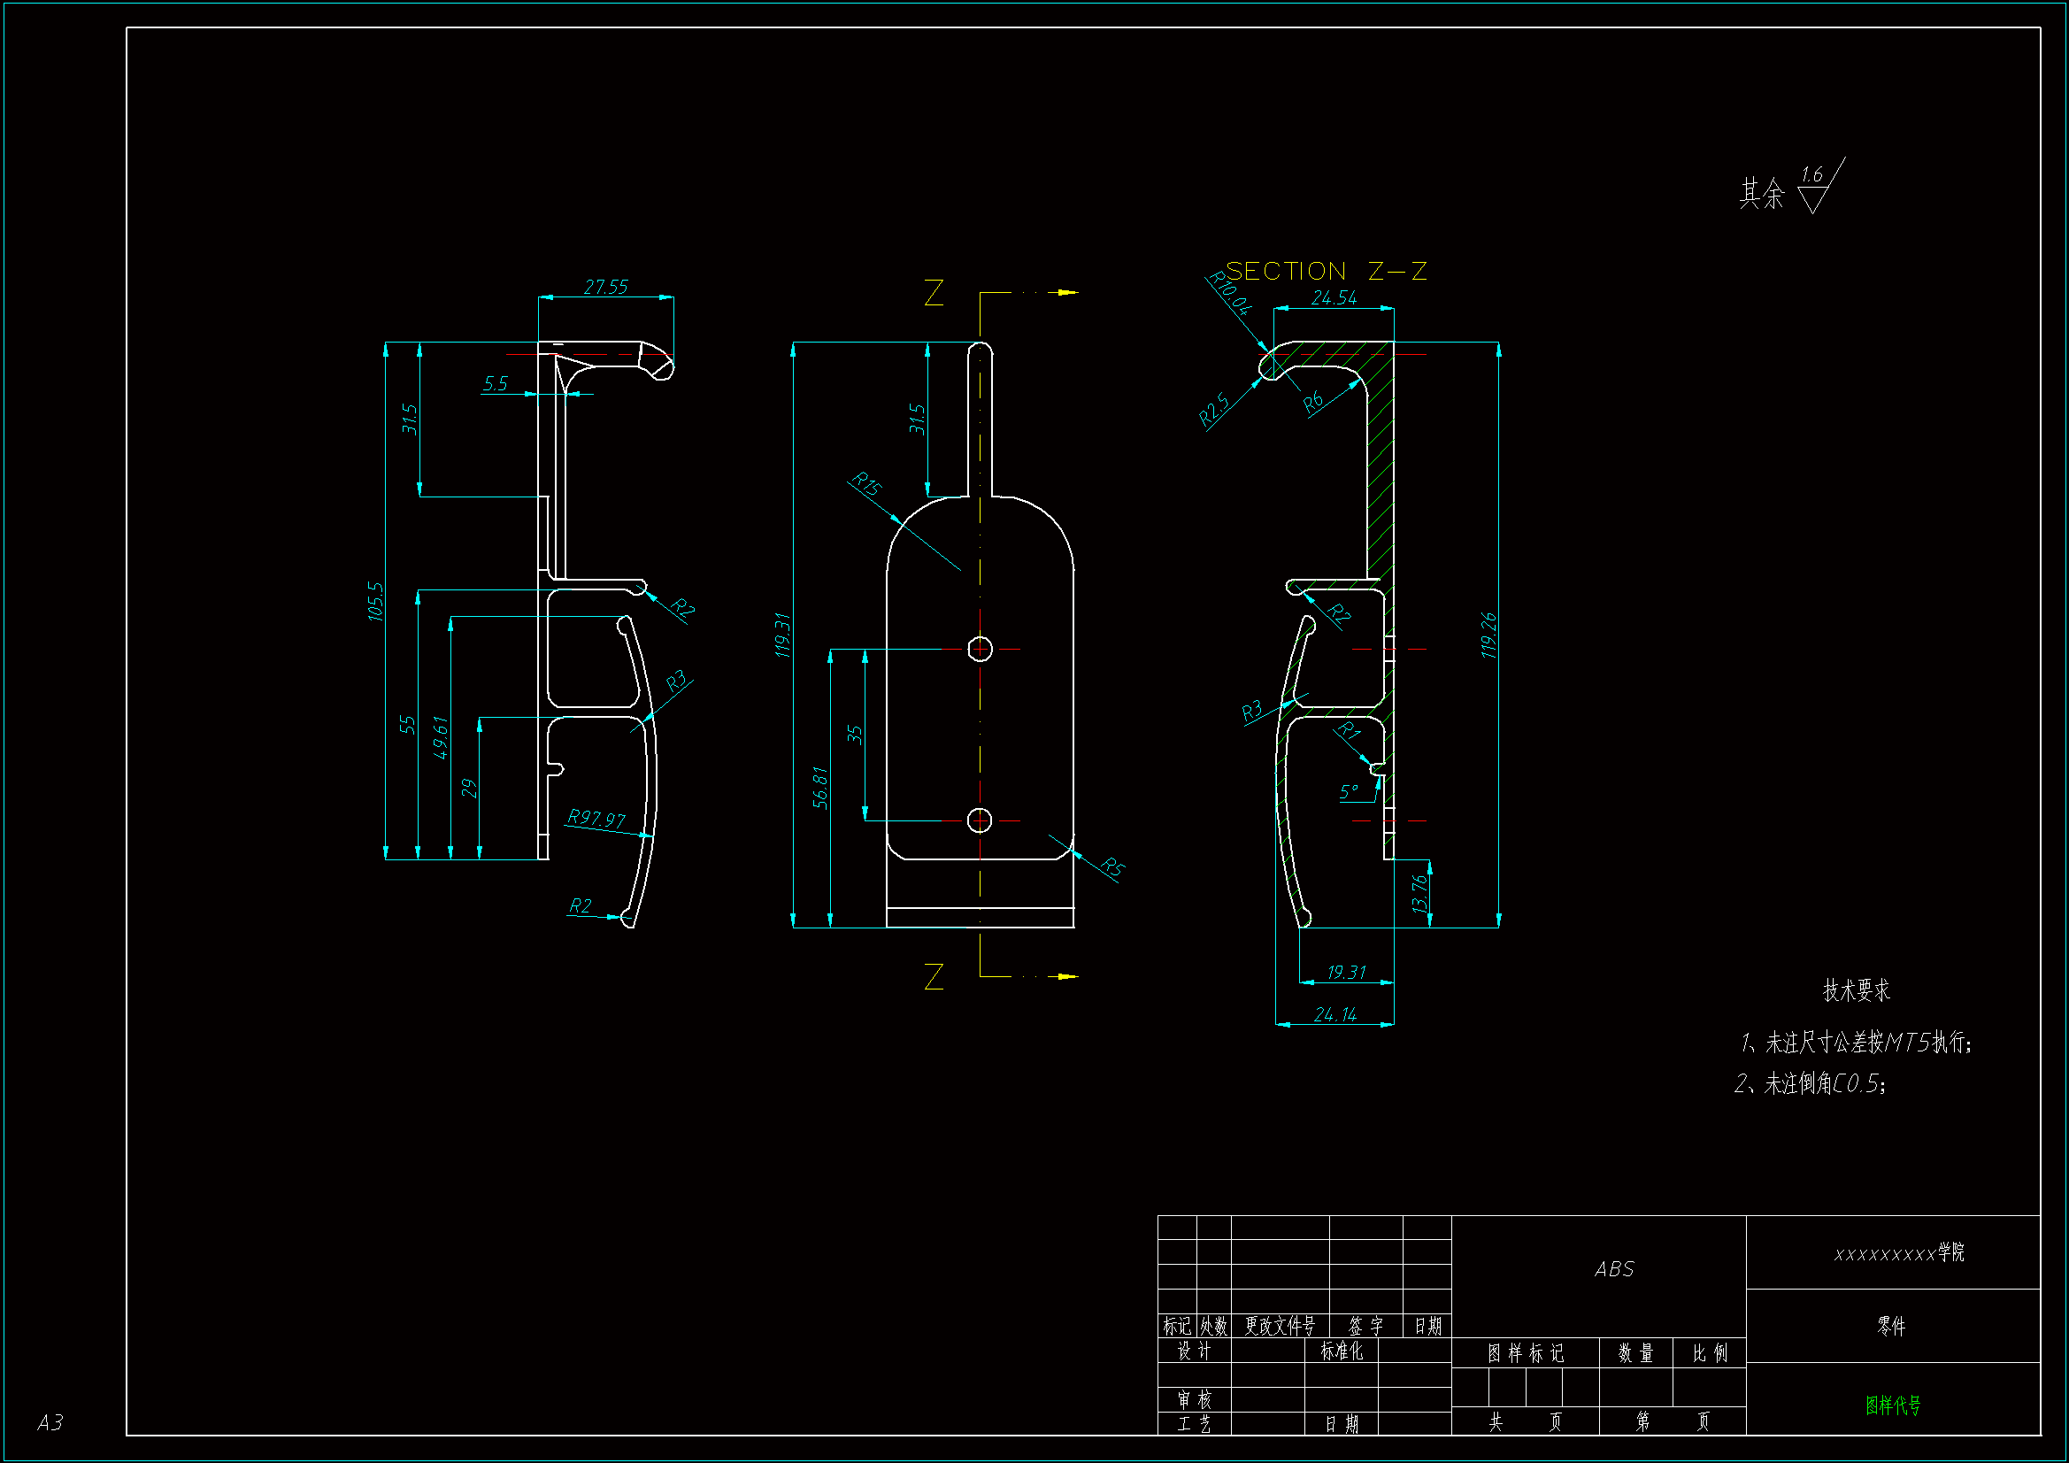Image resolution: width=2069 pixels, height=1463 pixels.
Task: Click the 零件 part name cell
Action: [x=1891, y=1326]
